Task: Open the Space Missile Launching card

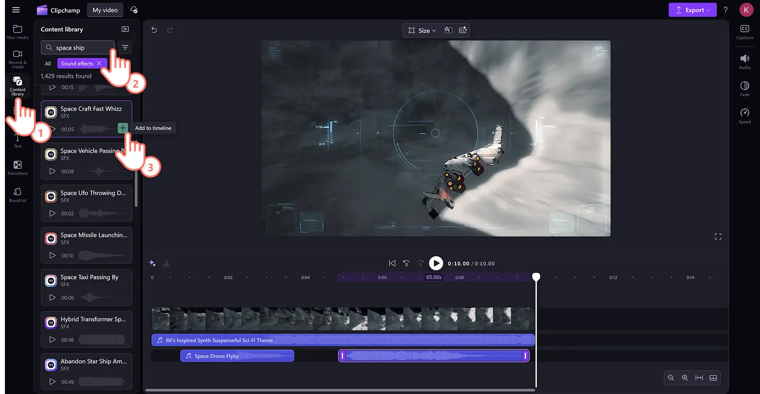Action: tap(86, 245)
